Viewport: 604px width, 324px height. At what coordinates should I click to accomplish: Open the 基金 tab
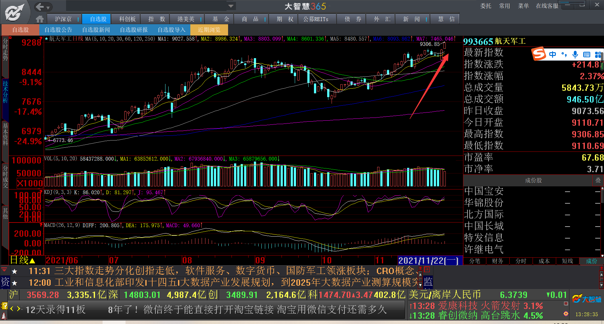(221, 19)
